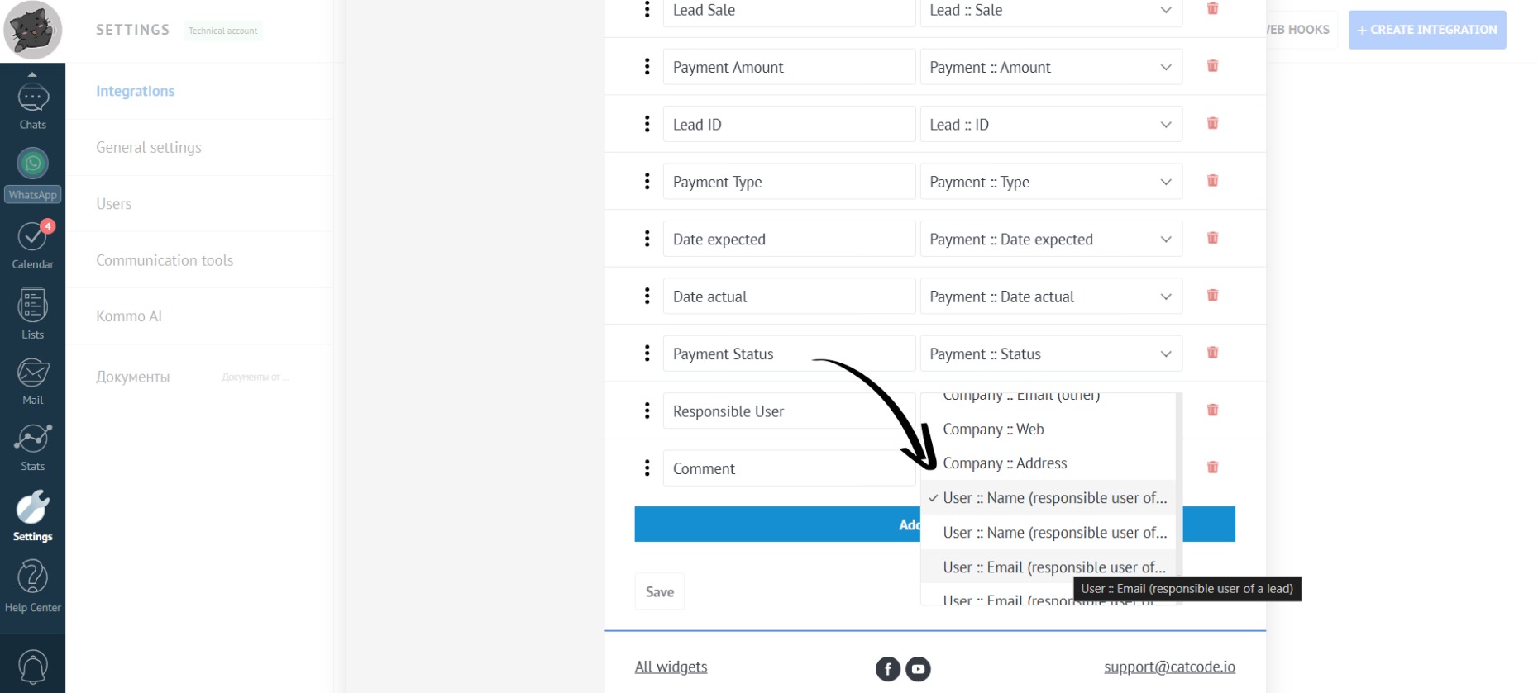Go to the Mail section
This screenshot has width=1538, height=693.
pyautogui.click(x=33, y=382)
